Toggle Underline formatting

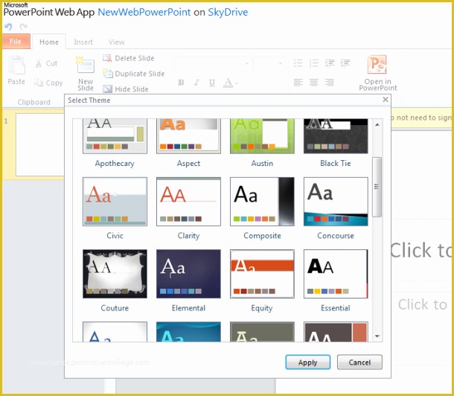click(212, 83)
